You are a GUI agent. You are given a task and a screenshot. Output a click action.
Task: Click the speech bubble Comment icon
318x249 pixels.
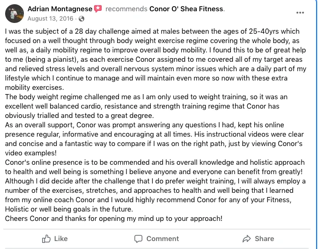138,239
